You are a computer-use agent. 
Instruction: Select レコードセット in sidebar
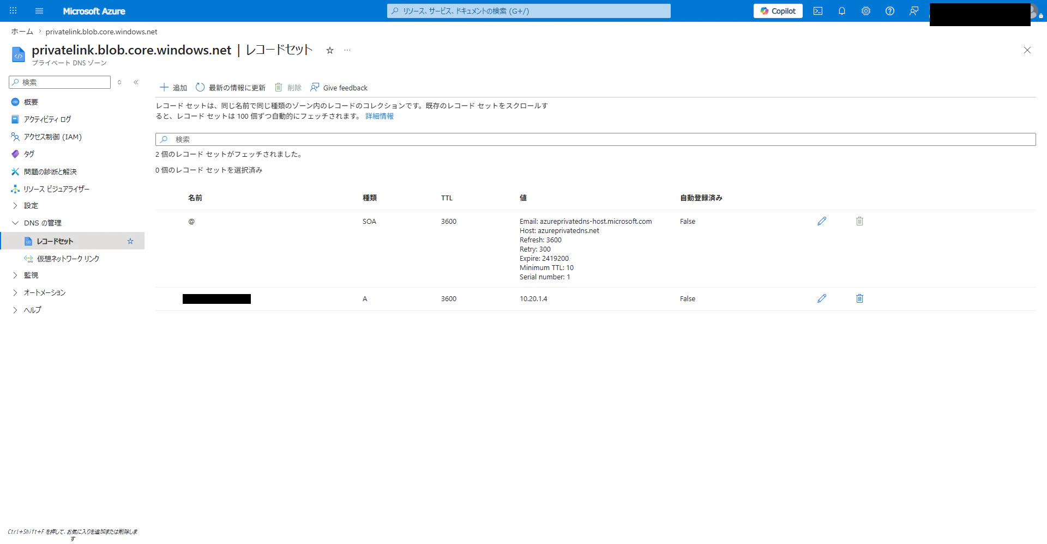55,241
